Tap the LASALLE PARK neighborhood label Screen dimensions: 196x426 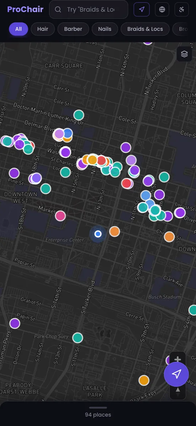[94, 391]
